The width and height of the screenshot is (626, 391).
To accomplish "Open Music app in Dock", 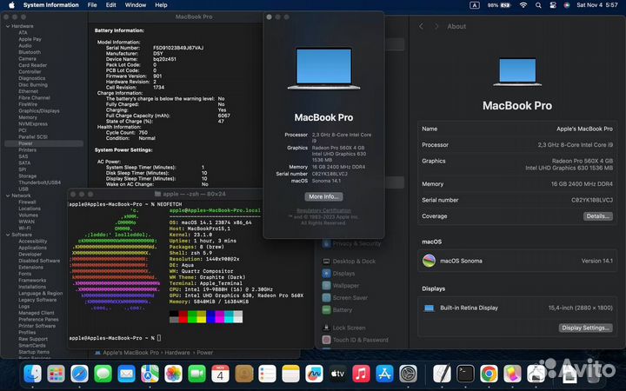I will (362, 374).
